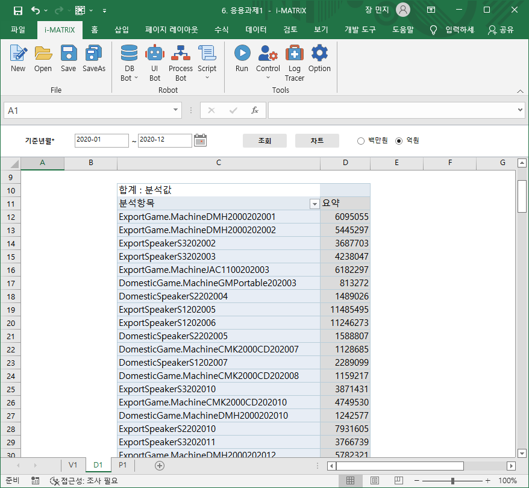Select column D header
Screen dimensions: 529x488
coord(345,163)
